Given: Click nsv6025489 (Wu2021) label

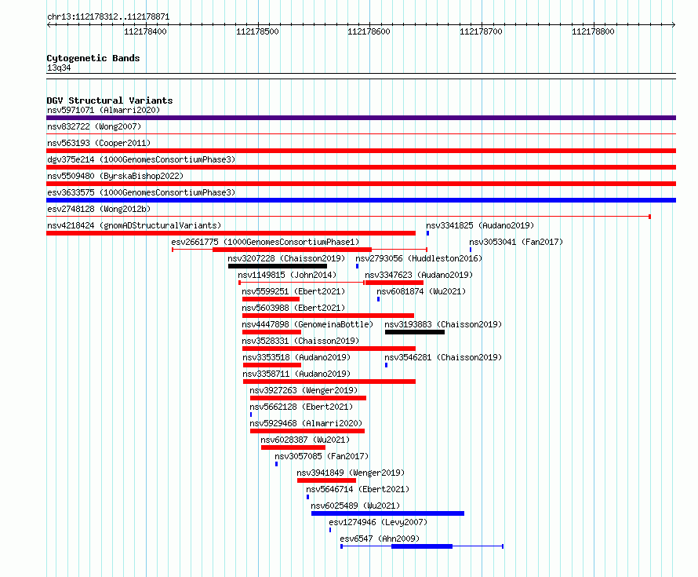Looking at the screenshot, I should point(356,506).
